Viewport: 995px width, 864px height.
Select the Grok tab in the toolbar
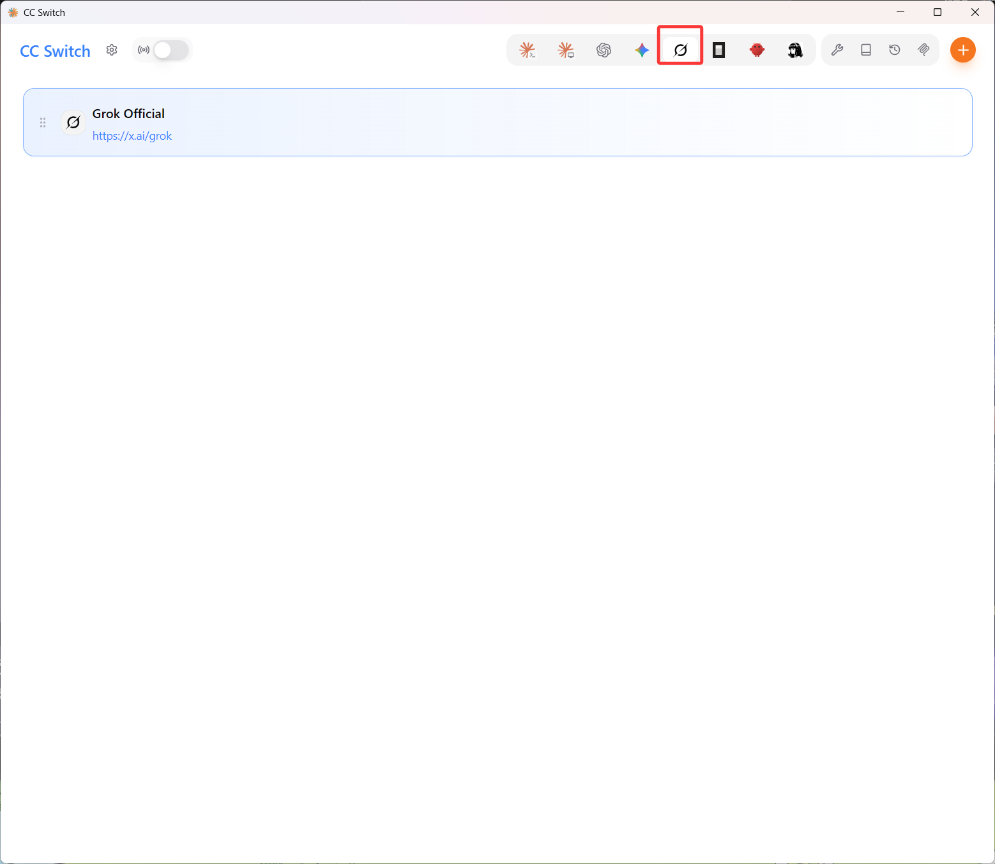(681, 50)
